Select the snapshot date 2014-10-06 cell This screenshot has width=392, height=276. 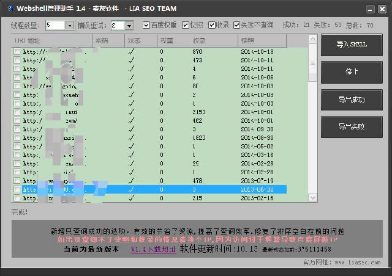pos(257,78)
